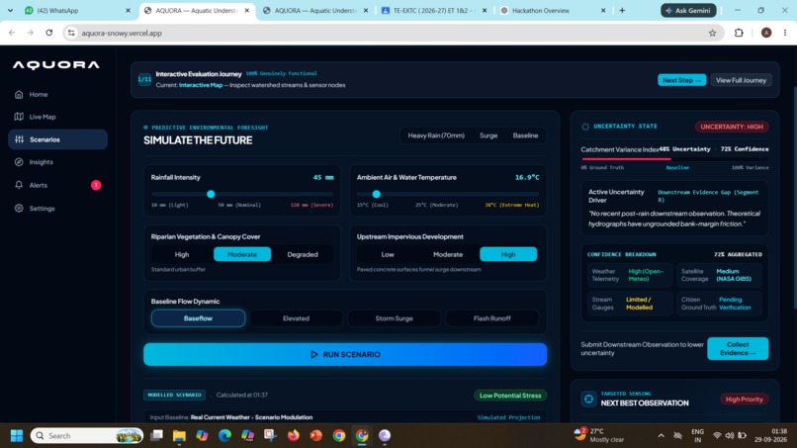Click View Full Journey button
797x448 pixels.
click(741, 80)
